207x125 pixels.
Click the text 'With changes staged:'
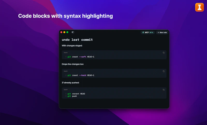(x=72, y=45)
